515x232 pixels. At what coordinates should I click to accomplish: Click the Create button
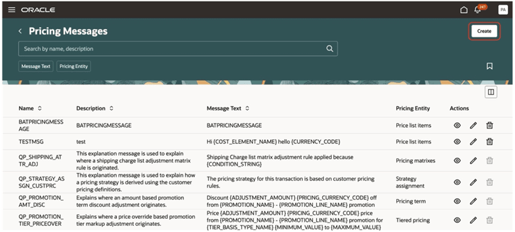click(x=484, y=31)
